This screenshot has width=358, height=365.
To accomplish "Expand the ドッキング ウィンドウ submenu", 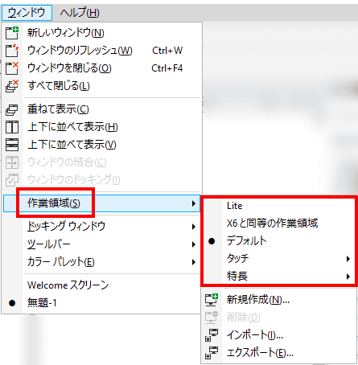I will point(102,227).
